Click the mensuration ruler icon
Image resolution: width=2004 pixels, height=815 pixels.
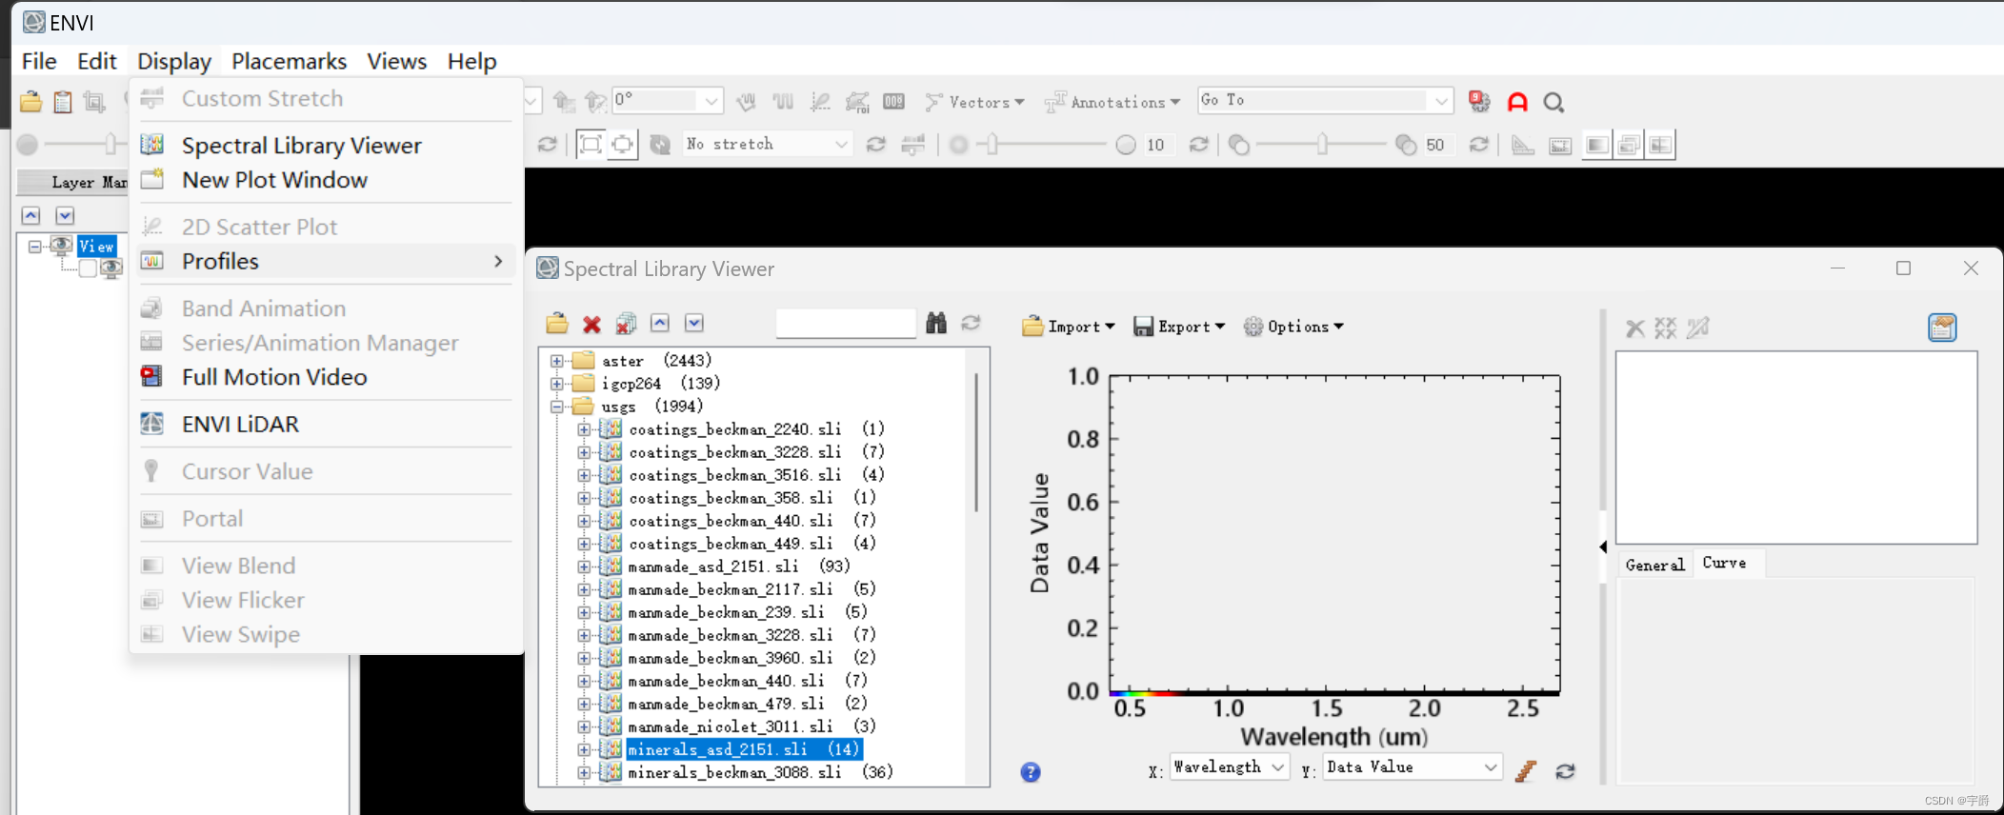[x=1523, y=145]
